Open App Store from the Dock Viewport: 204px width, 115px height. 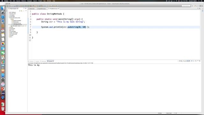click(3, 75)
